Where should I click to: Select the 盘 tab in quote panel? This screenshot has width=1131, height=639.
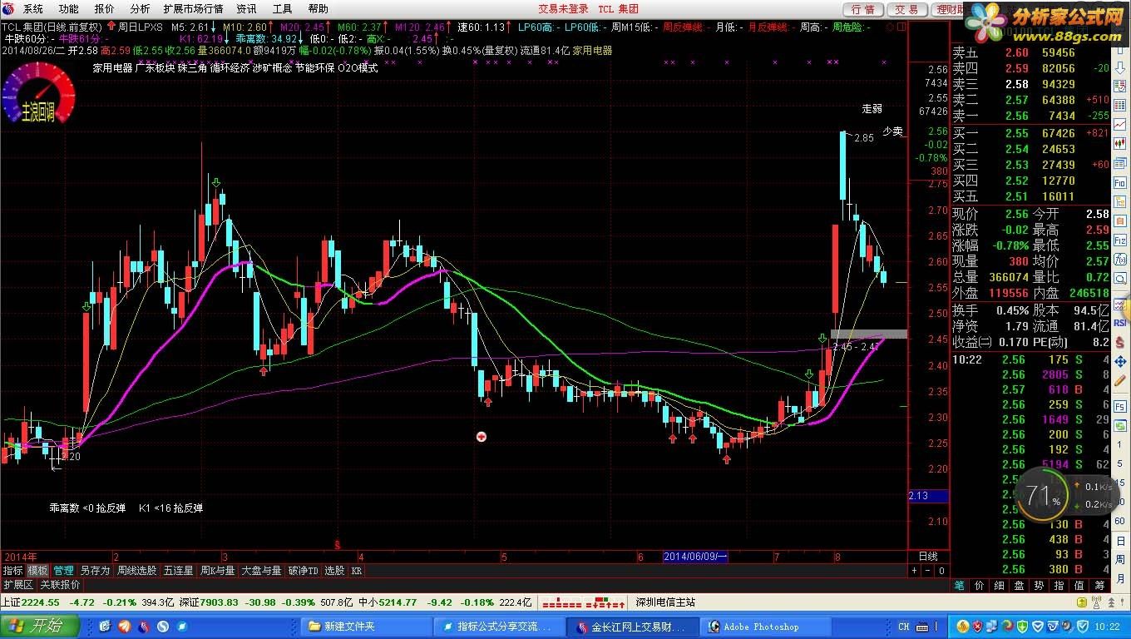pyautogui.click(x=1020, y=586)
